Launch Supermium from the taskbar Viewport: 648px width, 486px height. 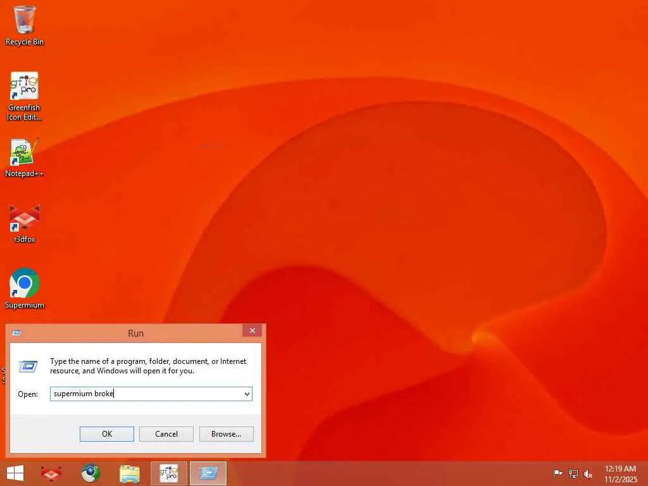coord(90,473)
